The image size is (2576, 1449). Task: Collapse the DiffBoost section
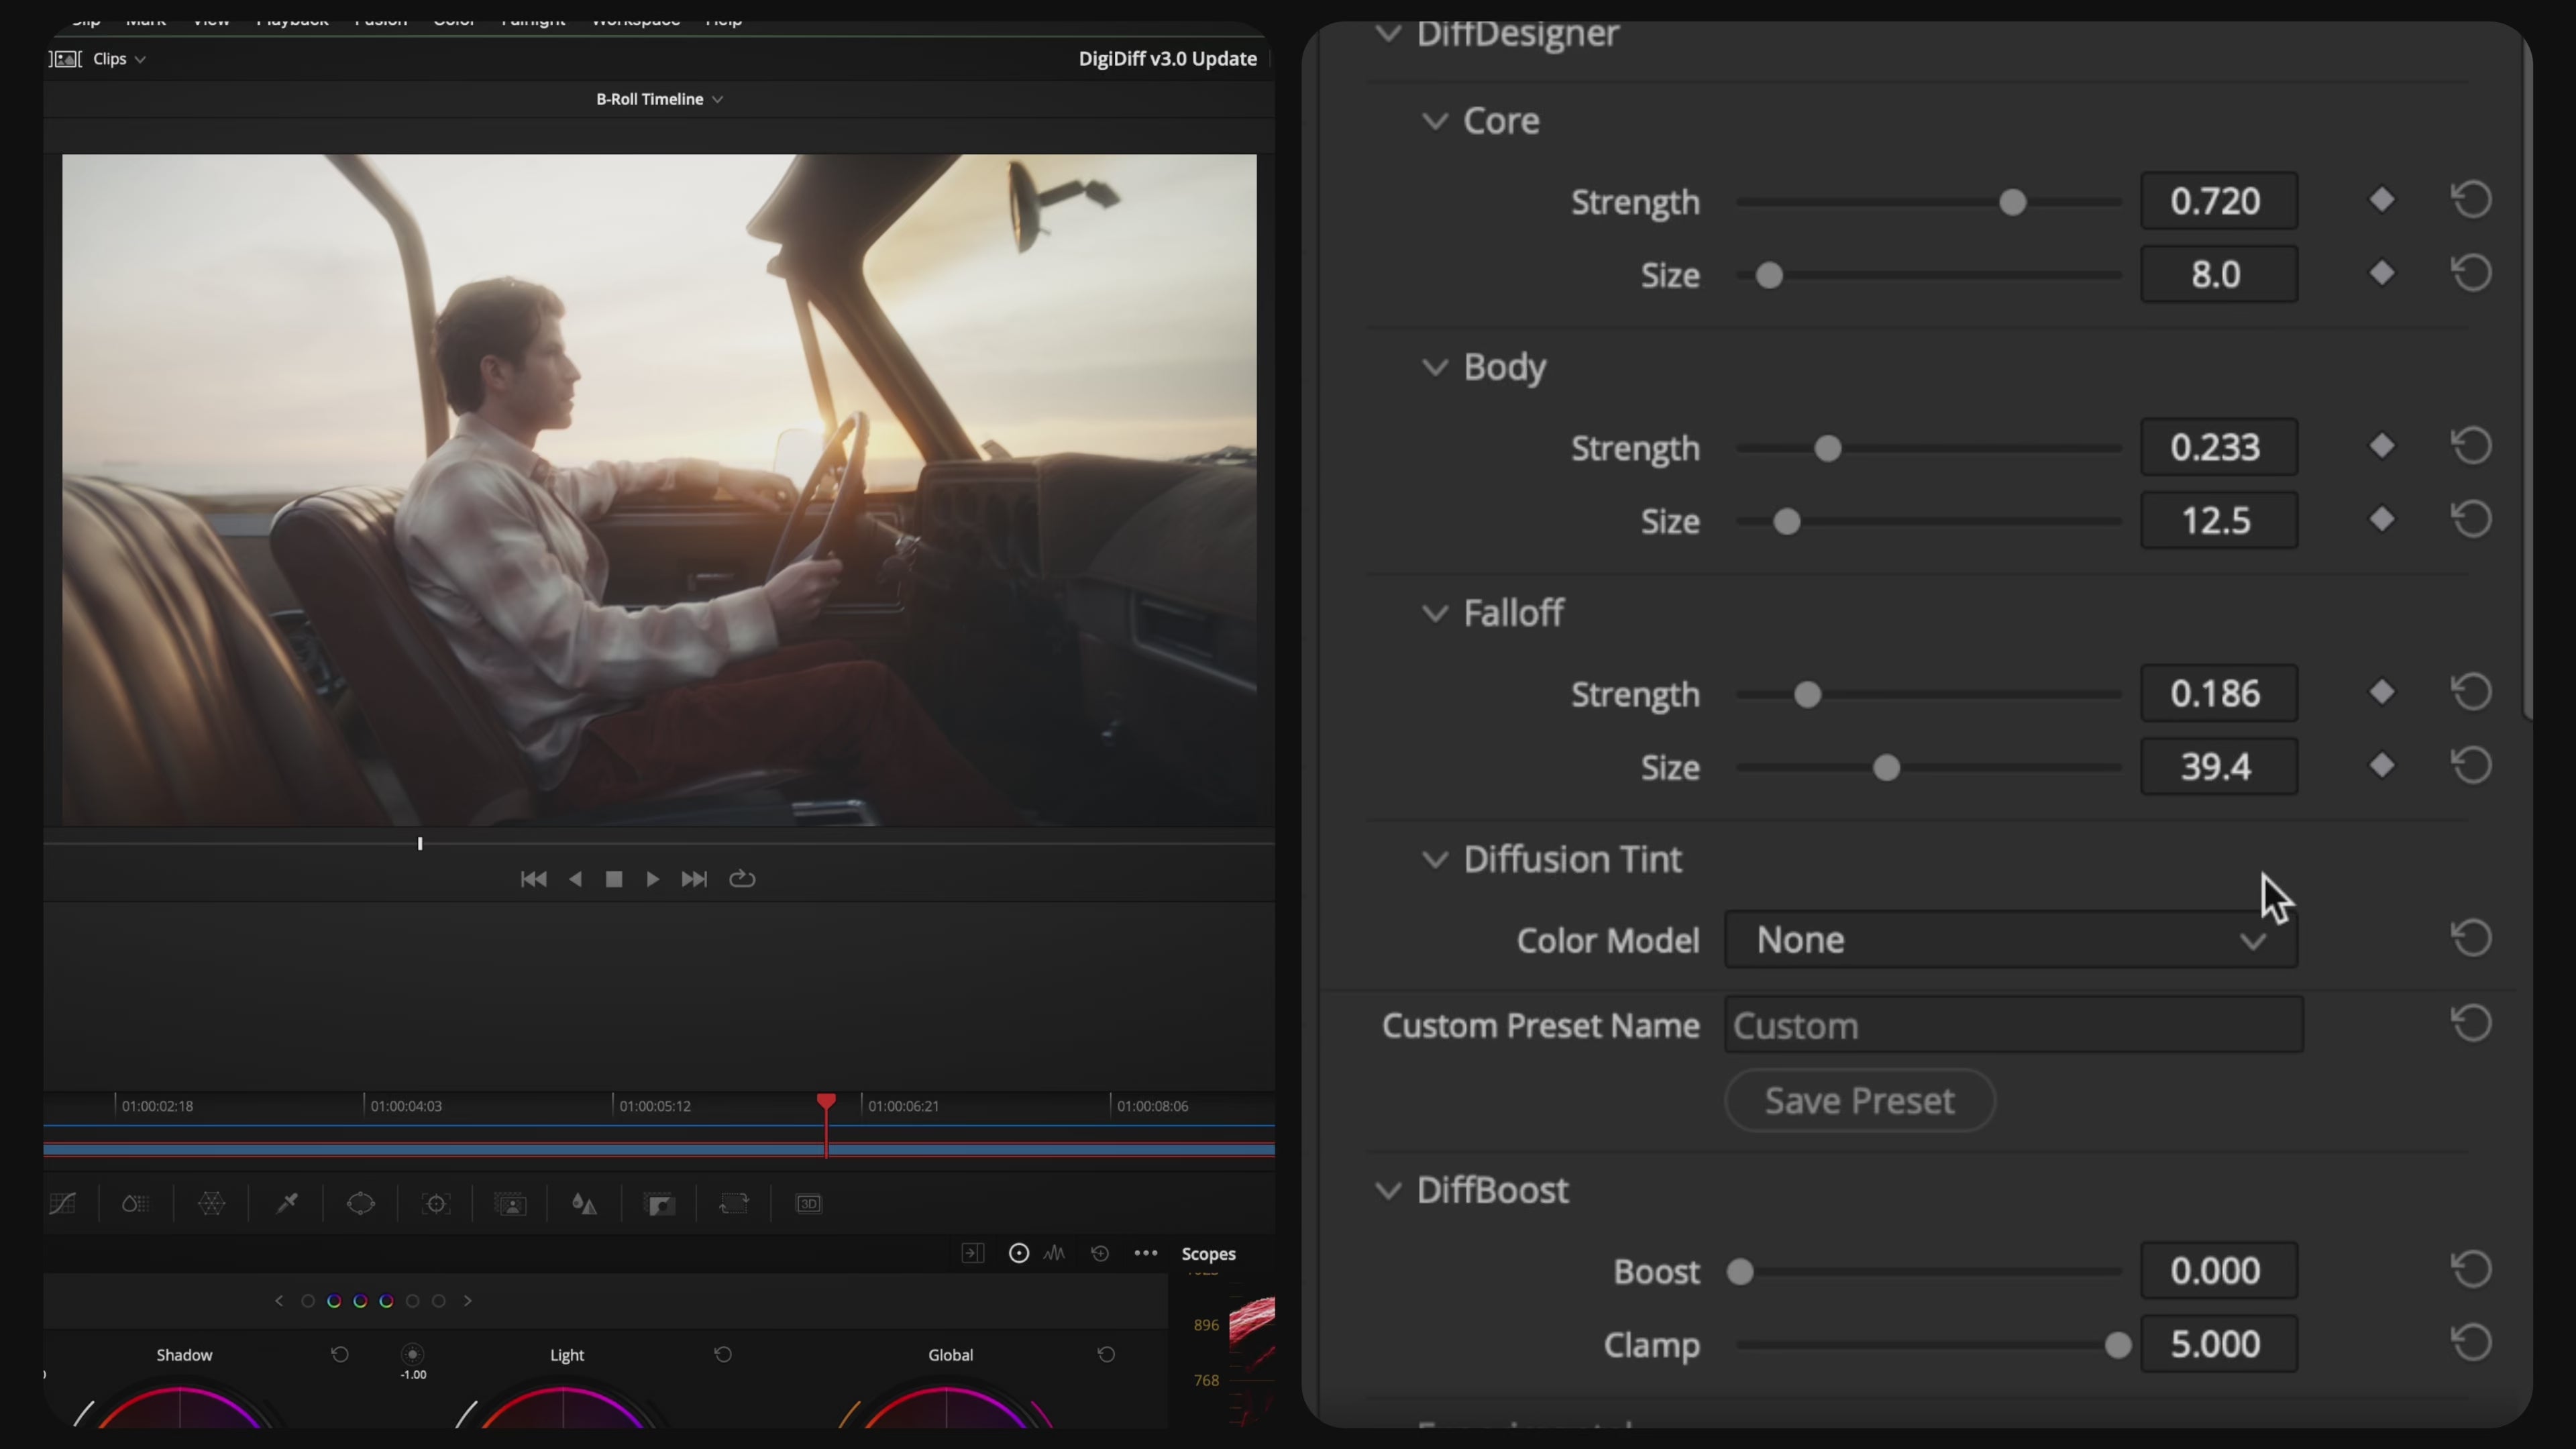coord(1388,1190)
